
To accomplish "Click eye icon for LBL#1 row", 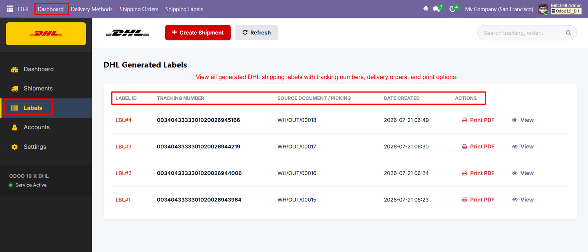I will [x=515, y=200].
